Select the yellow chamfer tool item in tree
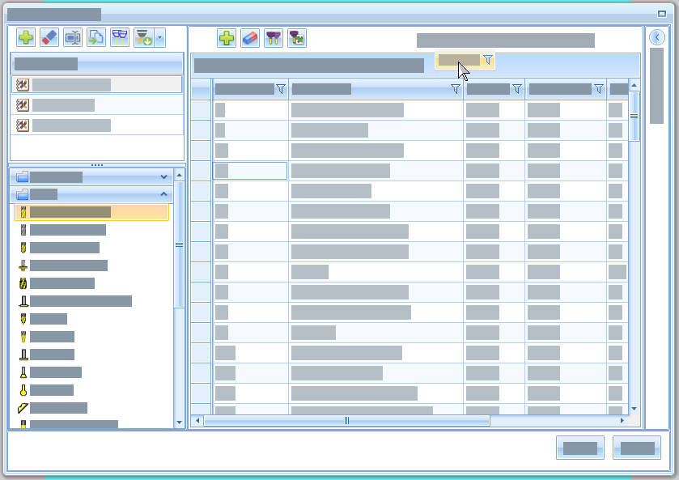The height and width of the screenshot is (480, 679). pos(58,408)
